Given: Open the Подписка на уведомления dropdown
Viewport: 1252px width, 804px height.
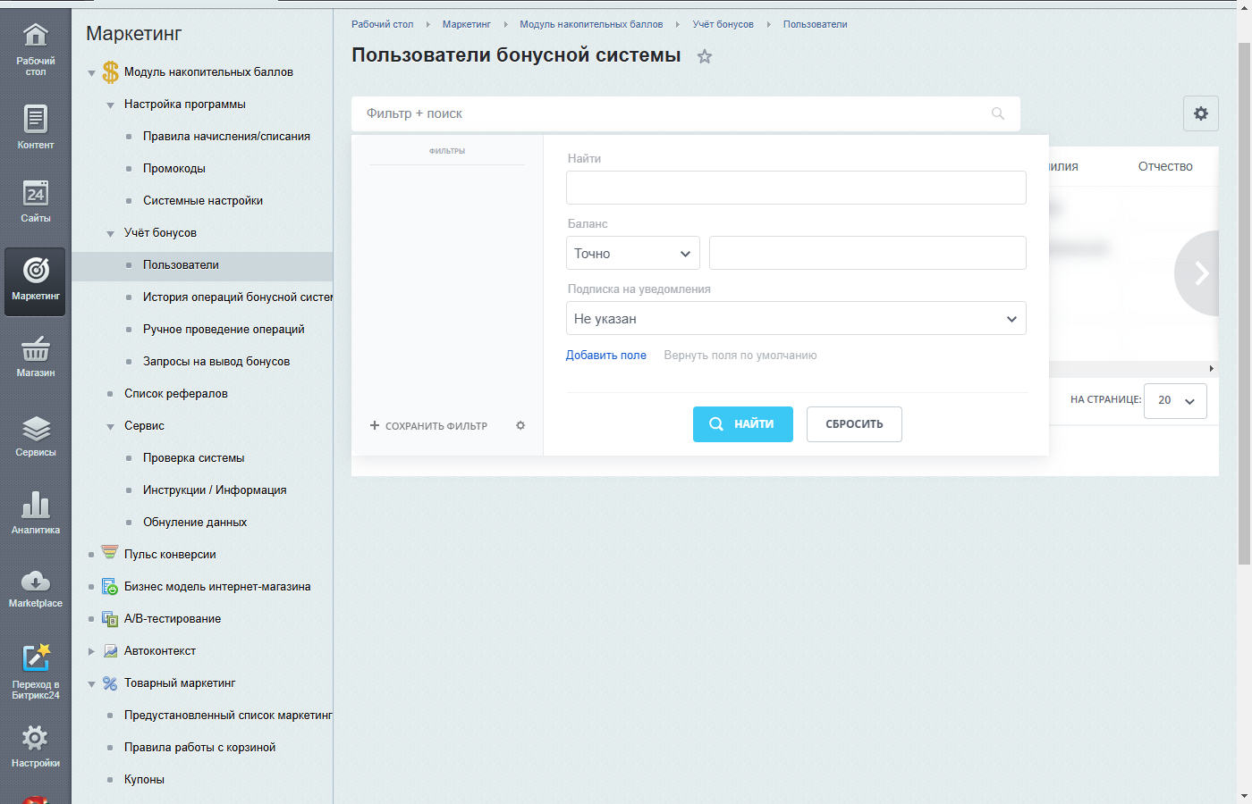Looking at the screenshot, I should [x=796, y=318].
